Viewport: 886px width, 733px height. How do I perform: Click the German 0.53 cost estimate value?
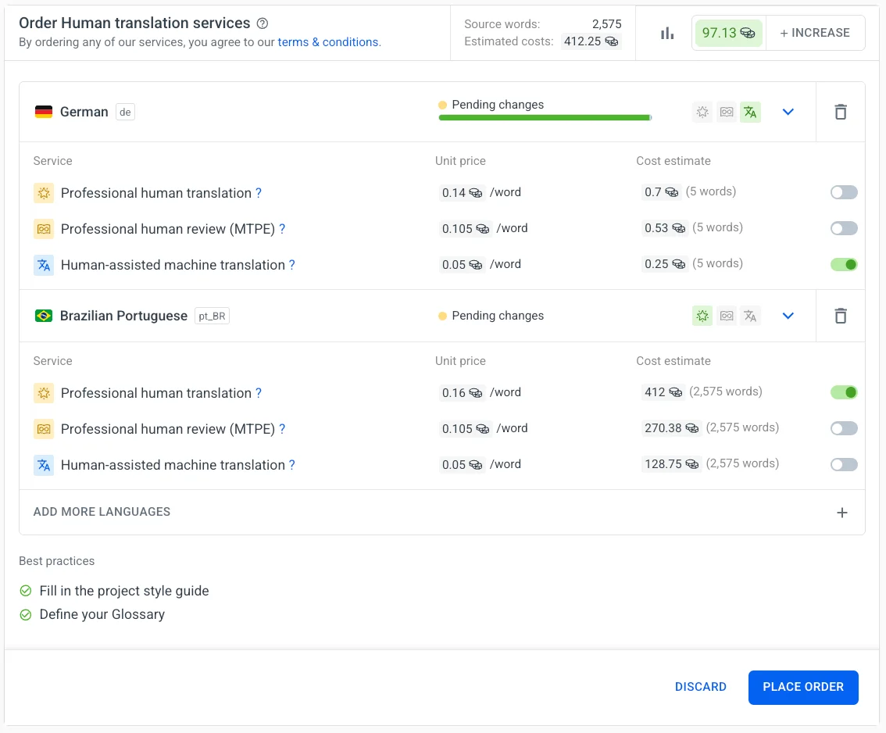pos(664,228)
